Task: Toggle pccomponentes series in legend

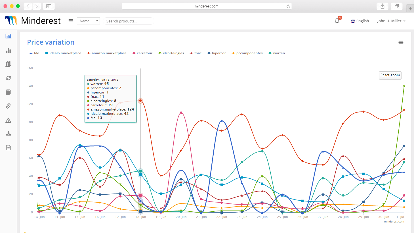Action: point(247,53)
